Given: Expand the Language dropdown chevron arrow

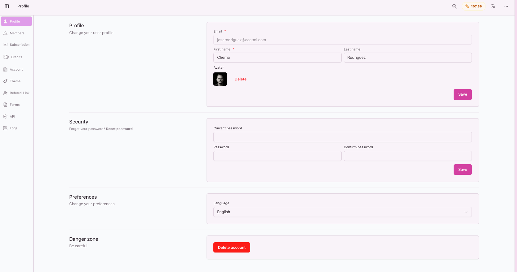Looking at the screenshot, I should point(466,212).
